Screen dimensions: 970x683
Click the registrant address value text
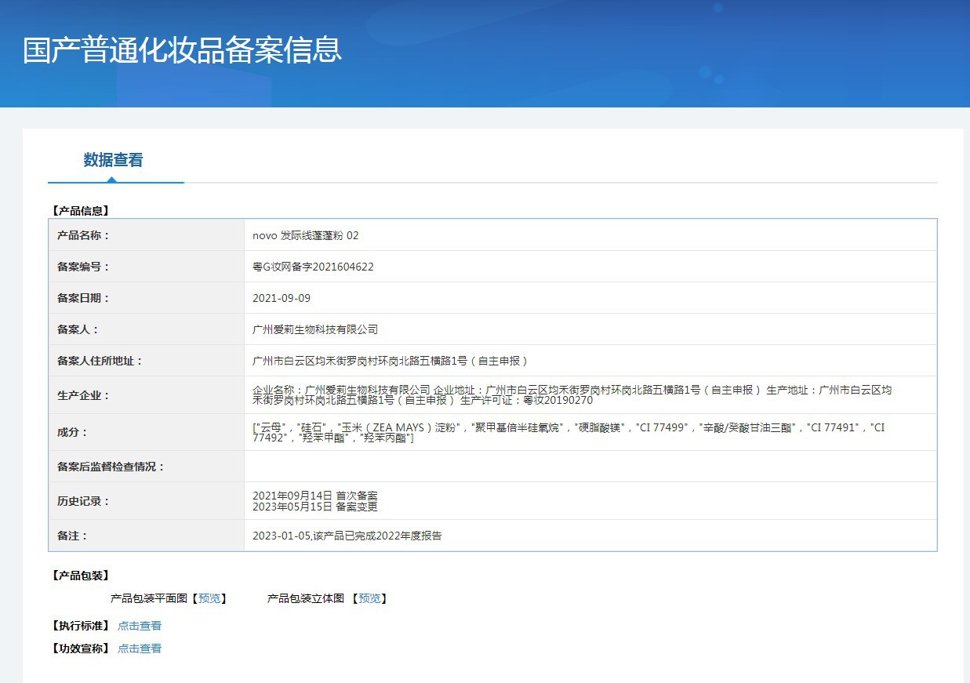(391, 361)
